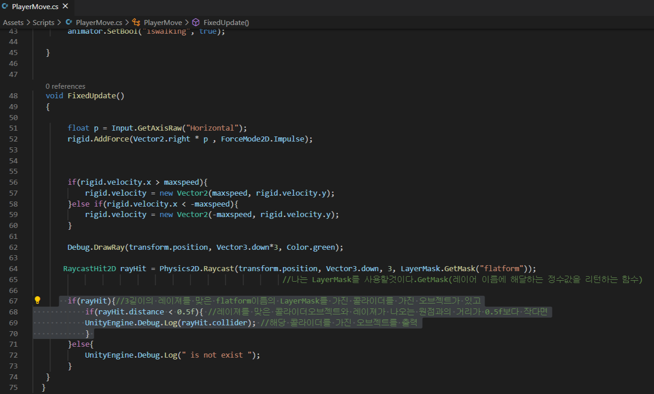Viewport: 654px width, 394px height.
Task: Open Assets breadcrumb segment
Action: click(13, 22)
